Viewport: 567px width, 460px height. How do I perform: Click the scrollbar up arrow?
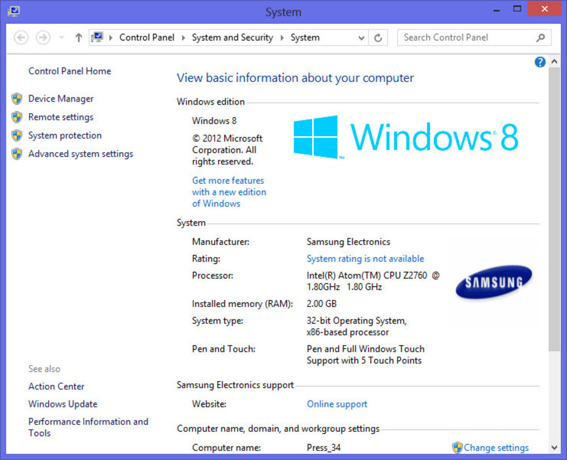pyautogui.click(x=554, y=62)
